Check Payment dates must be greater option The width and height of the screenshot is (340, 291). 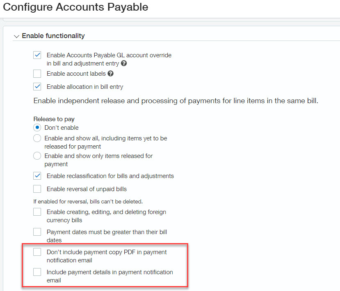[x=37, y=232]
